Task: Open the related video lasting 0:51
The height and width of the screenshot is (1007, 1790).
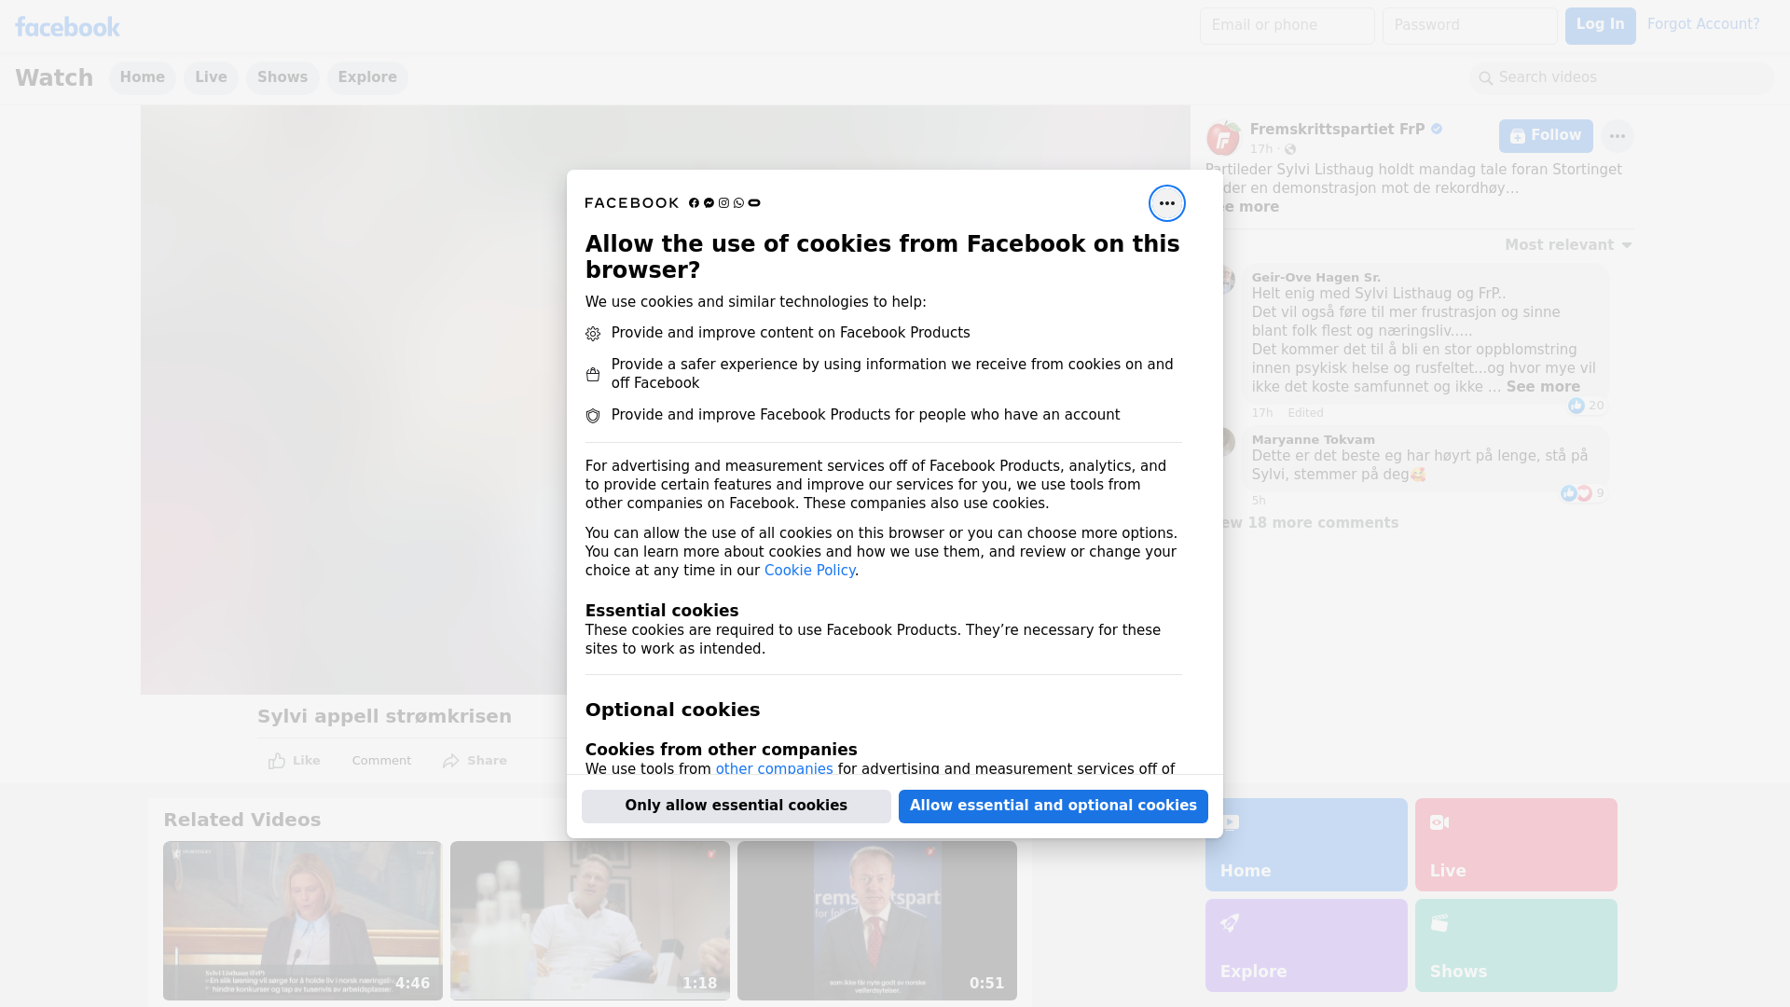Action: pos(877,921)
